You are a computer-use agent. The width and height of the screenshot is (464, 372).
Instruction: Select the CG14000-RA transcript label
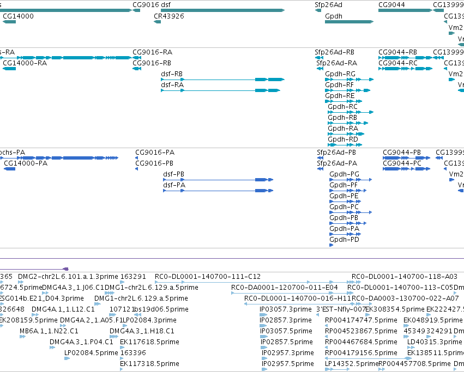point(25,63)
